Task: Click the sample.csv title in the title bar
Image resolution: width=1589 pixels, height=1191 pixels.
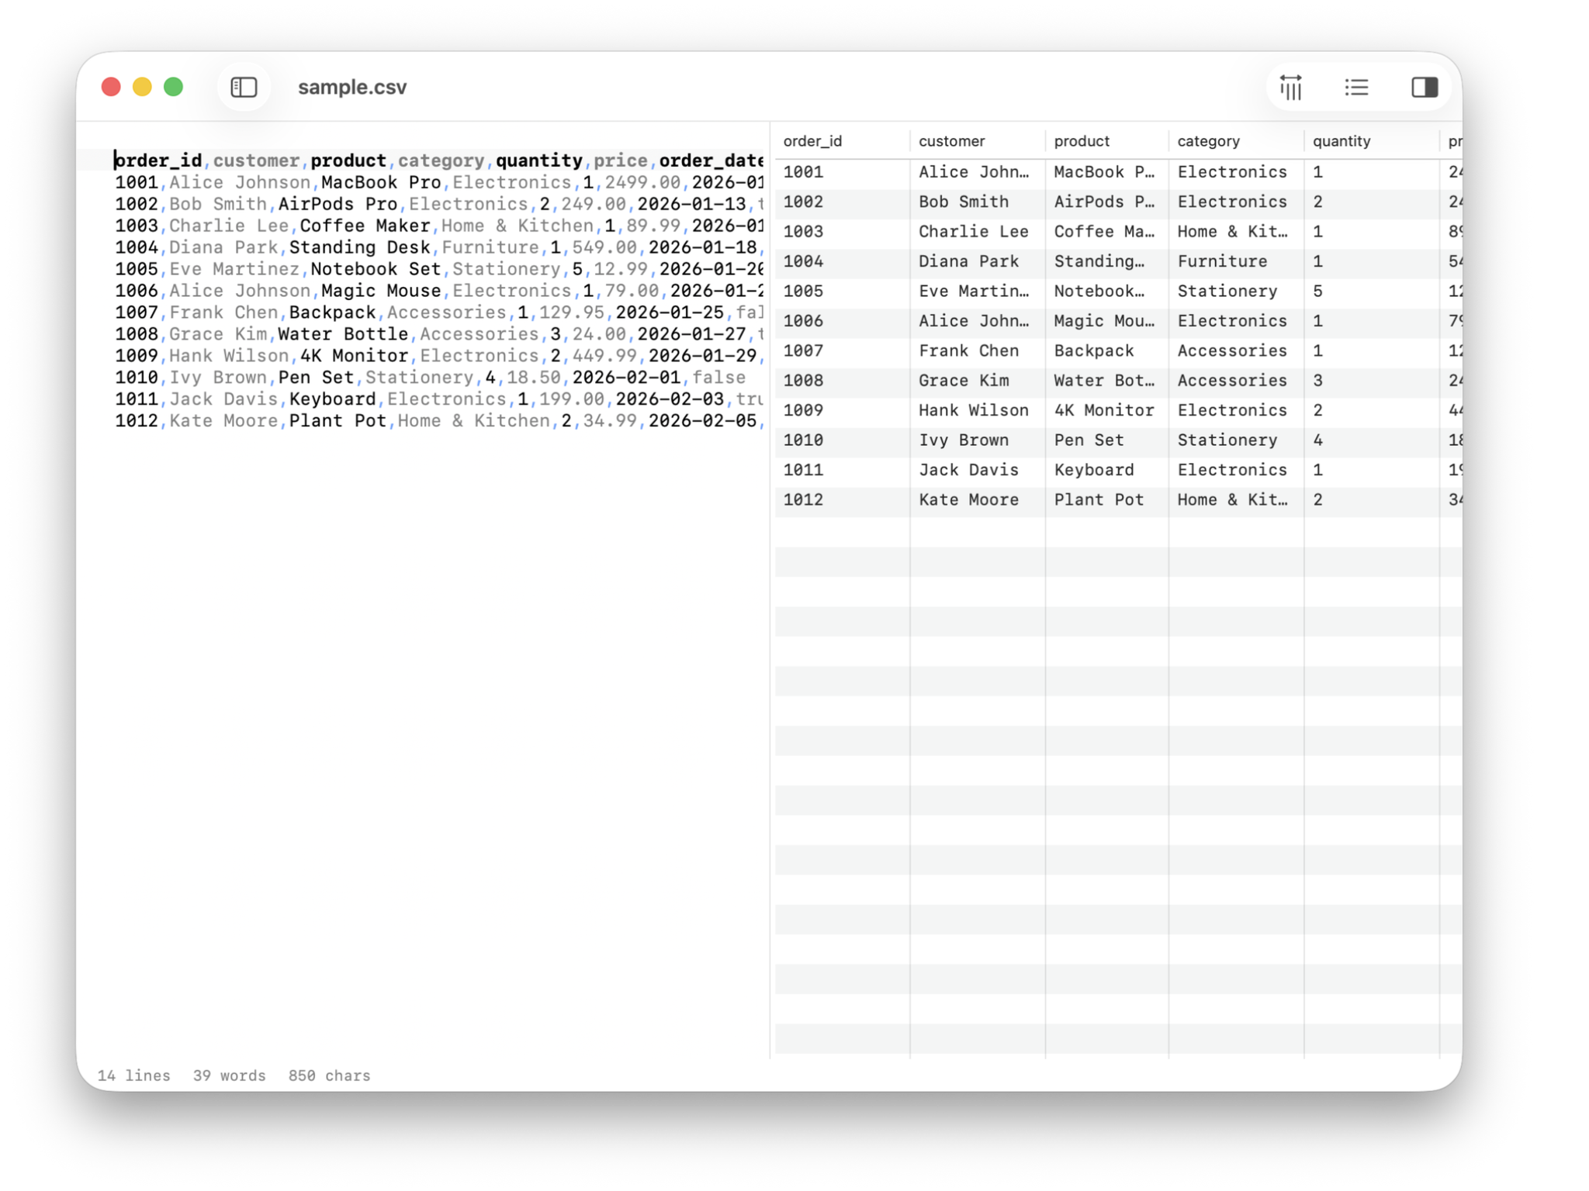Action: 352,87
